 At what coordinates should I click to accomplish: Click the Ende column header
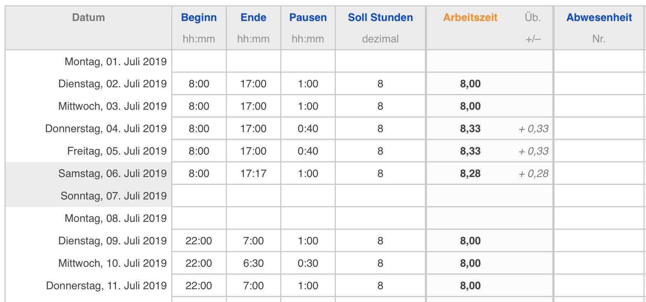(x=253, y=17)
